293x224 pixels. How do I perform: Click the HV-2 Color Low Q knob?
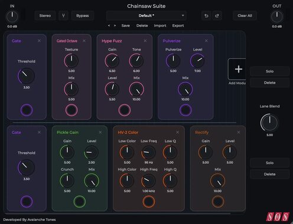[x=170, y=152]
